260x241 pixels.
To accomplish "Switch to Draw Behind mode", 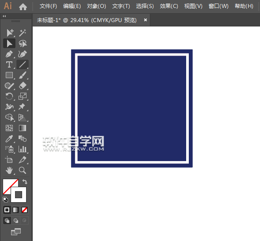I will point(16,221).
